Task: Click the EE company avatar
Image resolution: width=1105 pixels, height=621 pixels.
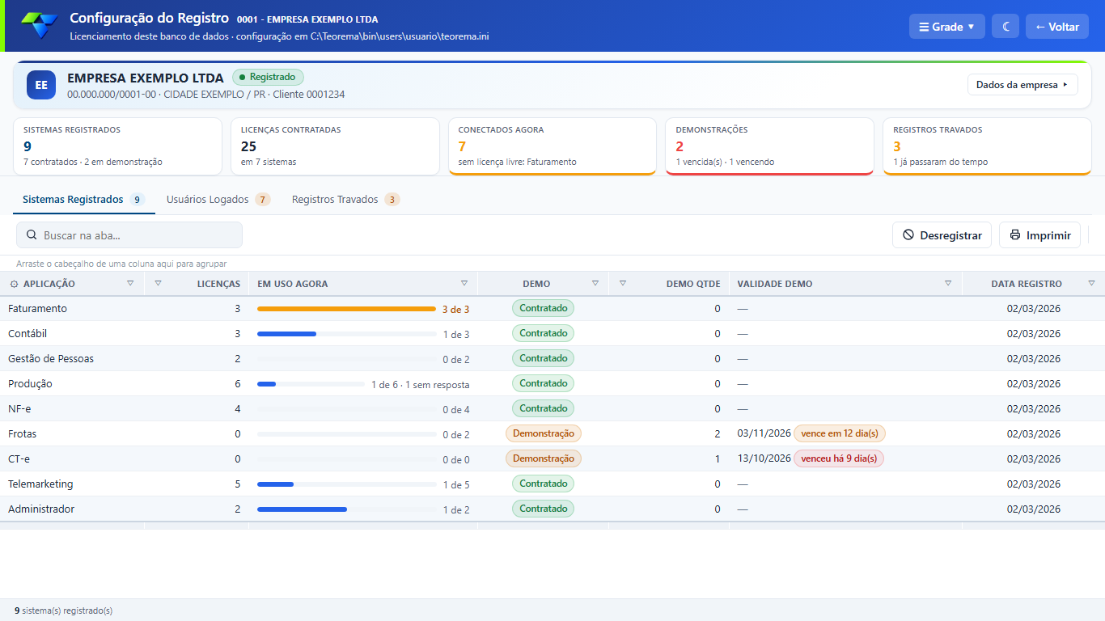Action: coord(41,85)
